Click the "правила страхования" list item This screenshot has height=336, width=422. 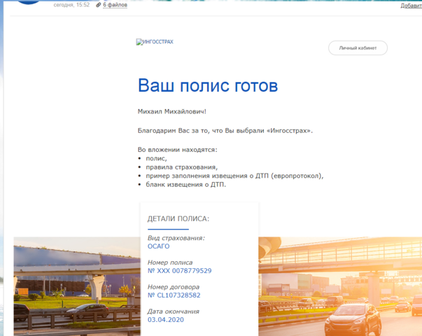coord(181,167)
